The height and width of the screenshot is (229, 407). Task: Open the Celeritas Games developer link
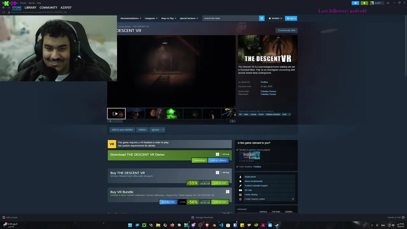(268, 91)
